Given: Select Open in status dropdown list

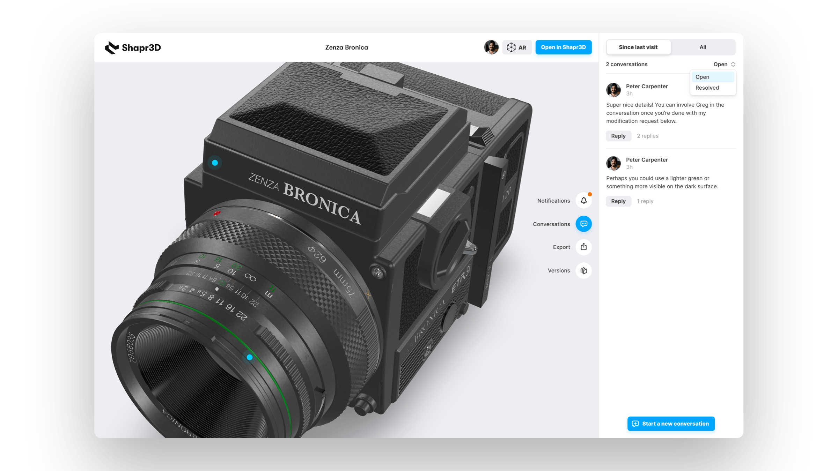Looking at the screenshot, I should 713,77.
